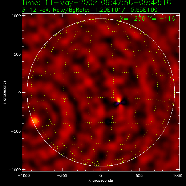This screenshot has height=186, width=186.
Task: Click the -500 tick label on Y axis
Action: [16, 131]
